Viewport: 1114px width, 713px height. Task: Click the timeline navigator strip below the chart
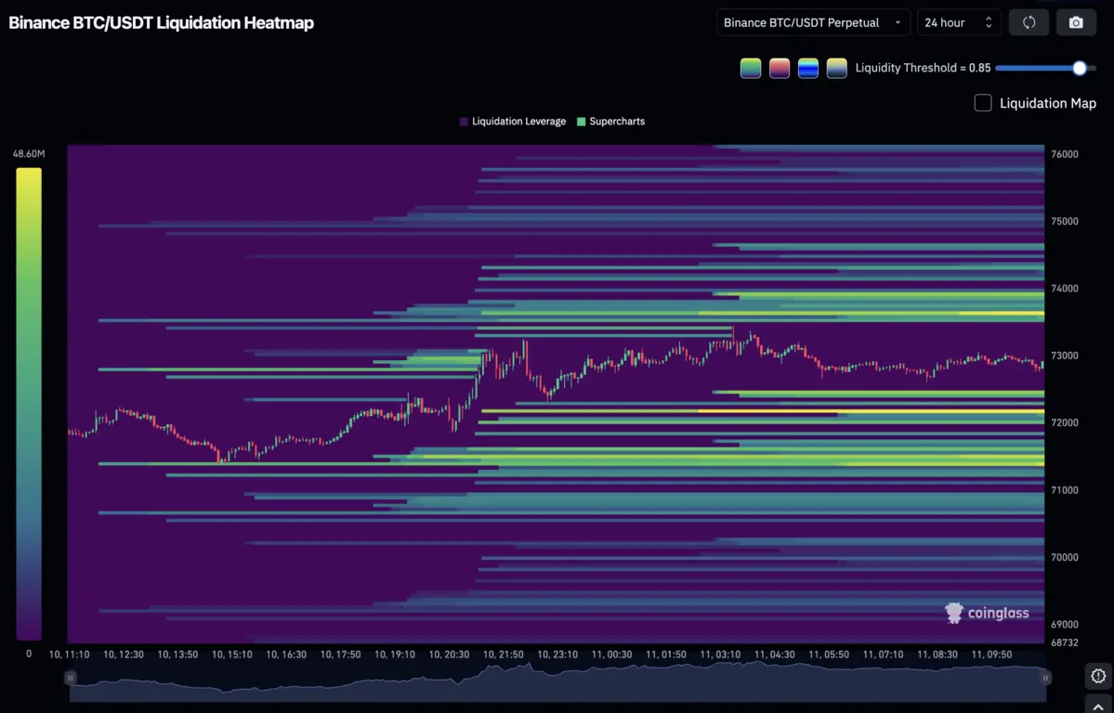click(x=557, y=678)
